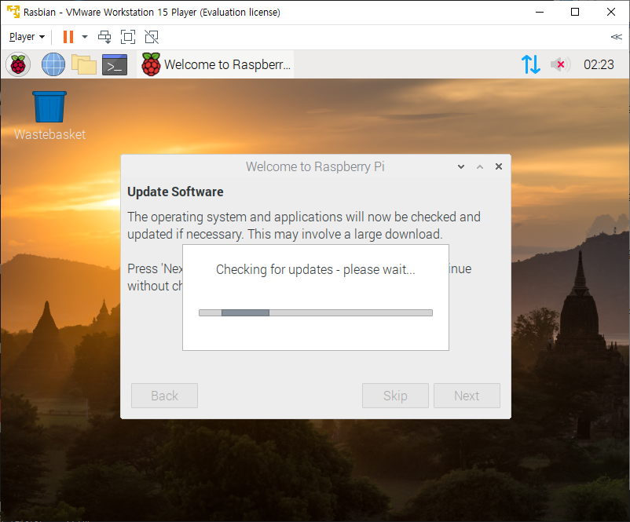This screenshot has width=630, height=522.
Task: Maximize the Welcome to Raspberry Pi dialog
Action: 480,166
